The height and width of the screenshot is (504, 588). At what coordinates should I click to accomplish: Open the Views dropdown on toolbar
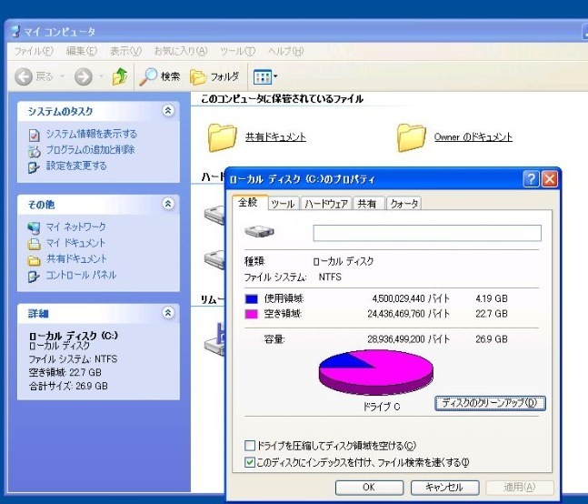tap(265, 77)
